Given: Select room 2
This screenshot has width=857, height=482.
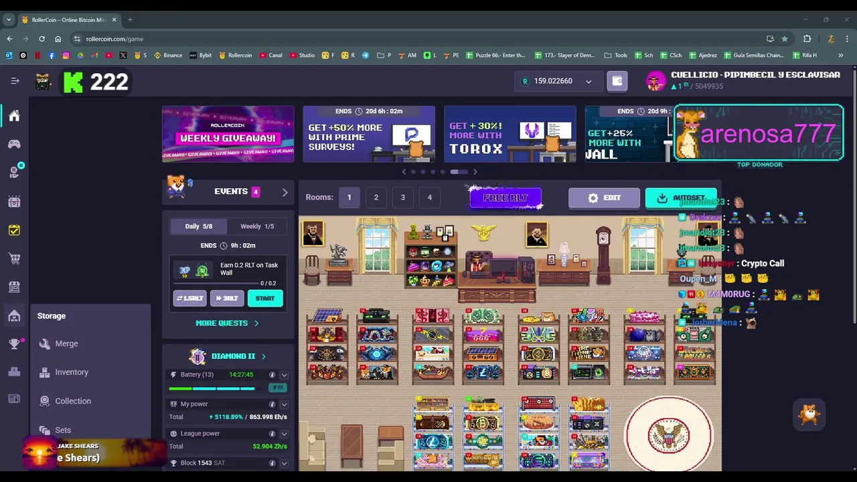Looking at the screenshot, I should [x=376, y=197].
